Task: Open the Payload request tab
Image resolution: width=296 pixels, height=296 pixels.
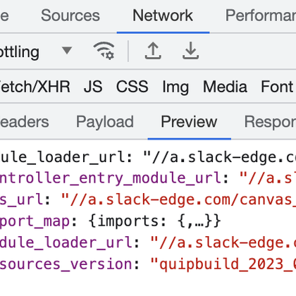Action: tap(105, 122)
